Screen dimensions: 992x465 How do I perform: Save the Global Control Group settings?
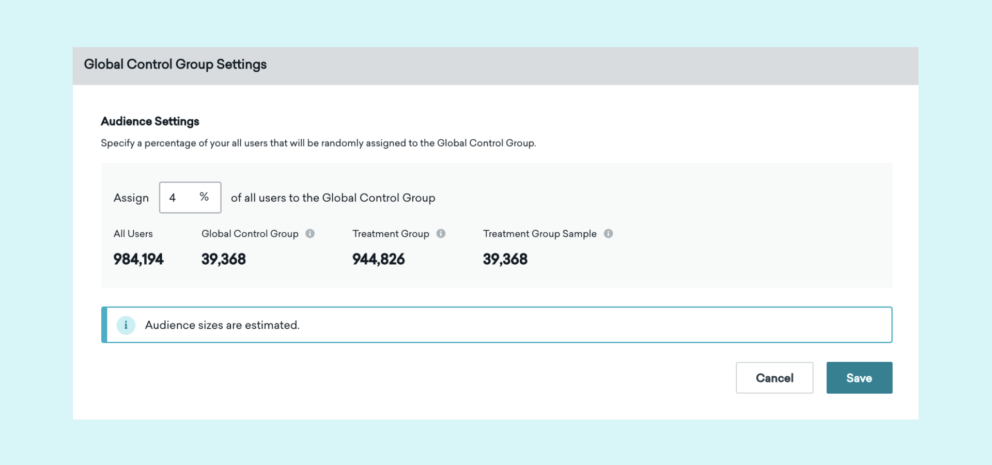pos(859,378)
